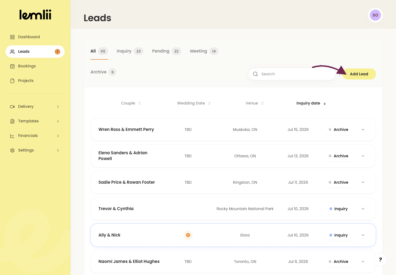Click the Projects file icon
396x275 pixels.
[x=12, y=81]
